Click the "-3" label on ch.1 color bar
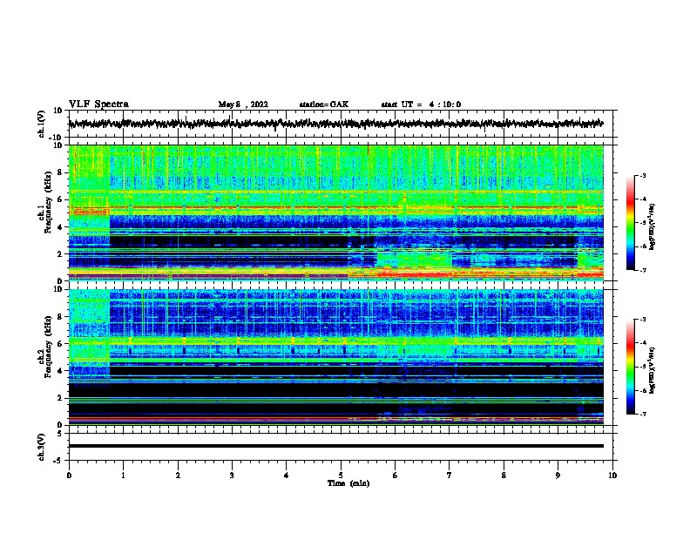 [642, 175]
